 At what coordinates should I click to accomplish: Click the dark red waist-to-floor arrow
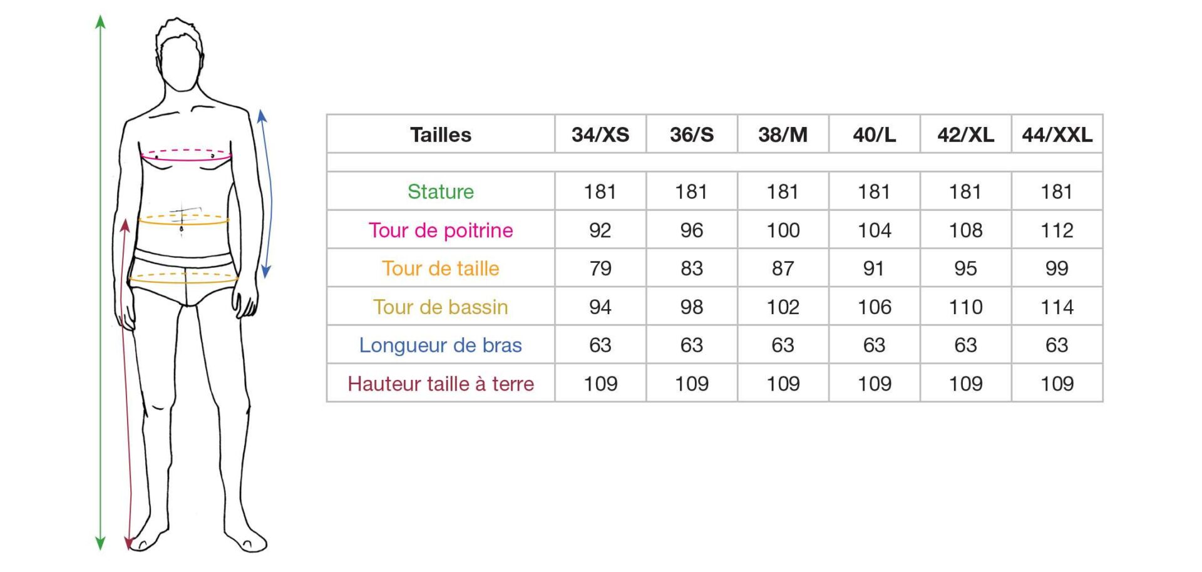(128, 384)
